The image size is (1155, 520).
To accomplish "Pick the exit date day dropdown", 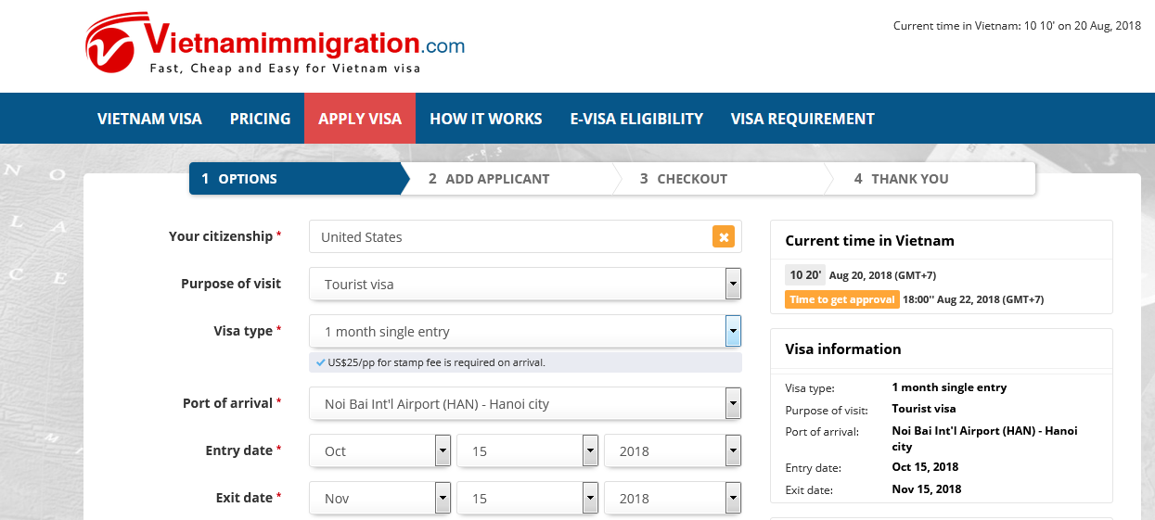I will coord(528,499).
